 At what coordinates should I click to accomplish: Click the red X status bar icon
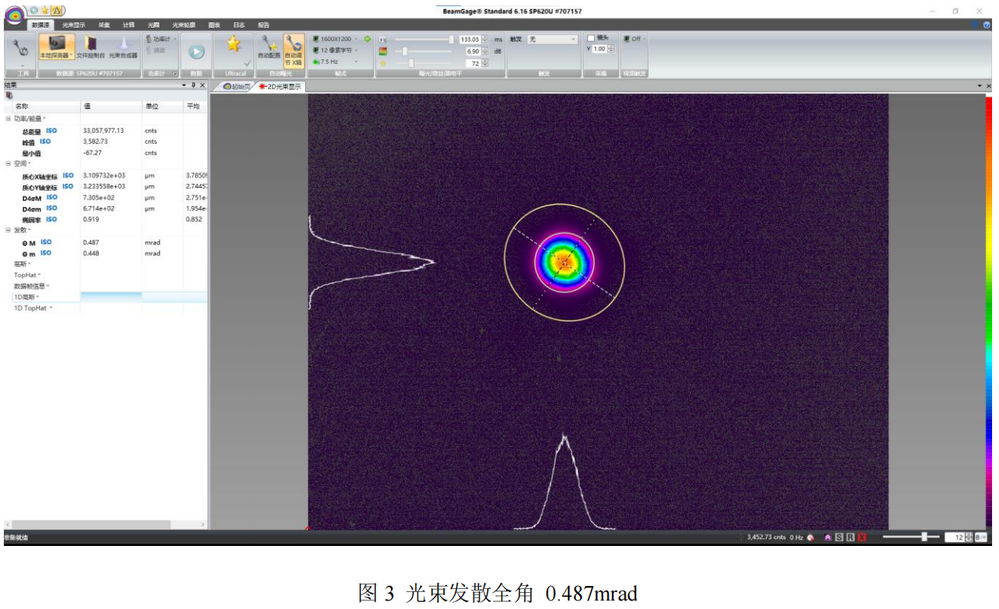coord(862,537)
